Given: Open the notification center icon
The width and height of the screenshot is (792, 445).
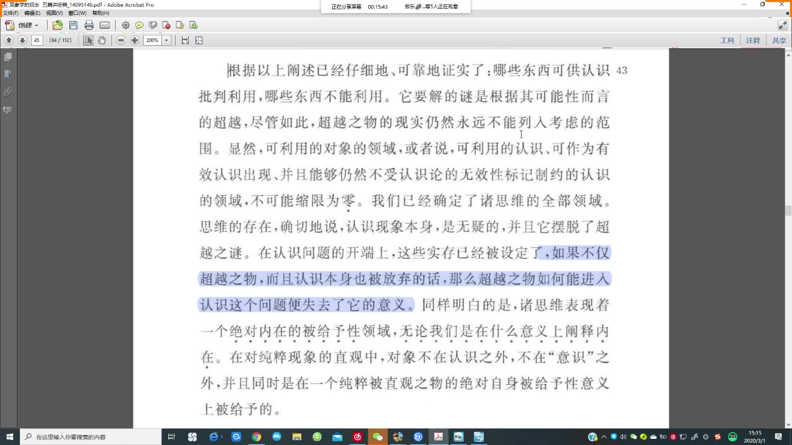Looking at the screenshot, I should point(778,437).
